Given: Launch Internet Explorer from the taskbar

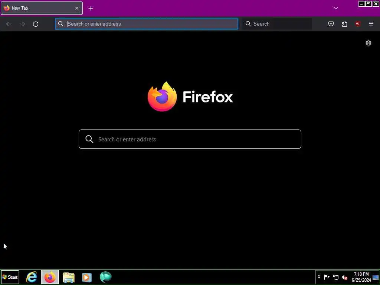Looking at the screenshot, I should point(32,277).
